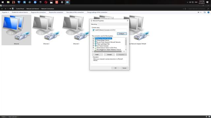This screenshot has height=118, width=211.
Task: Click Diagnose this connection
Action: [x=38, y=12]
